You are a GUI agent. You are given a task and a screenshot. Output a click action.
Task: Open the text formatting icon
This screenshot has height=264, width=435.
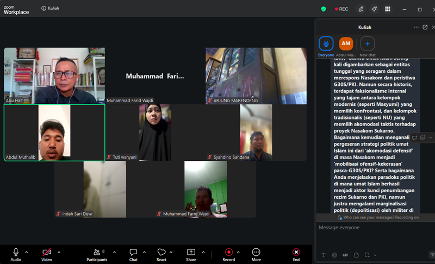click(x=324, y=255)
